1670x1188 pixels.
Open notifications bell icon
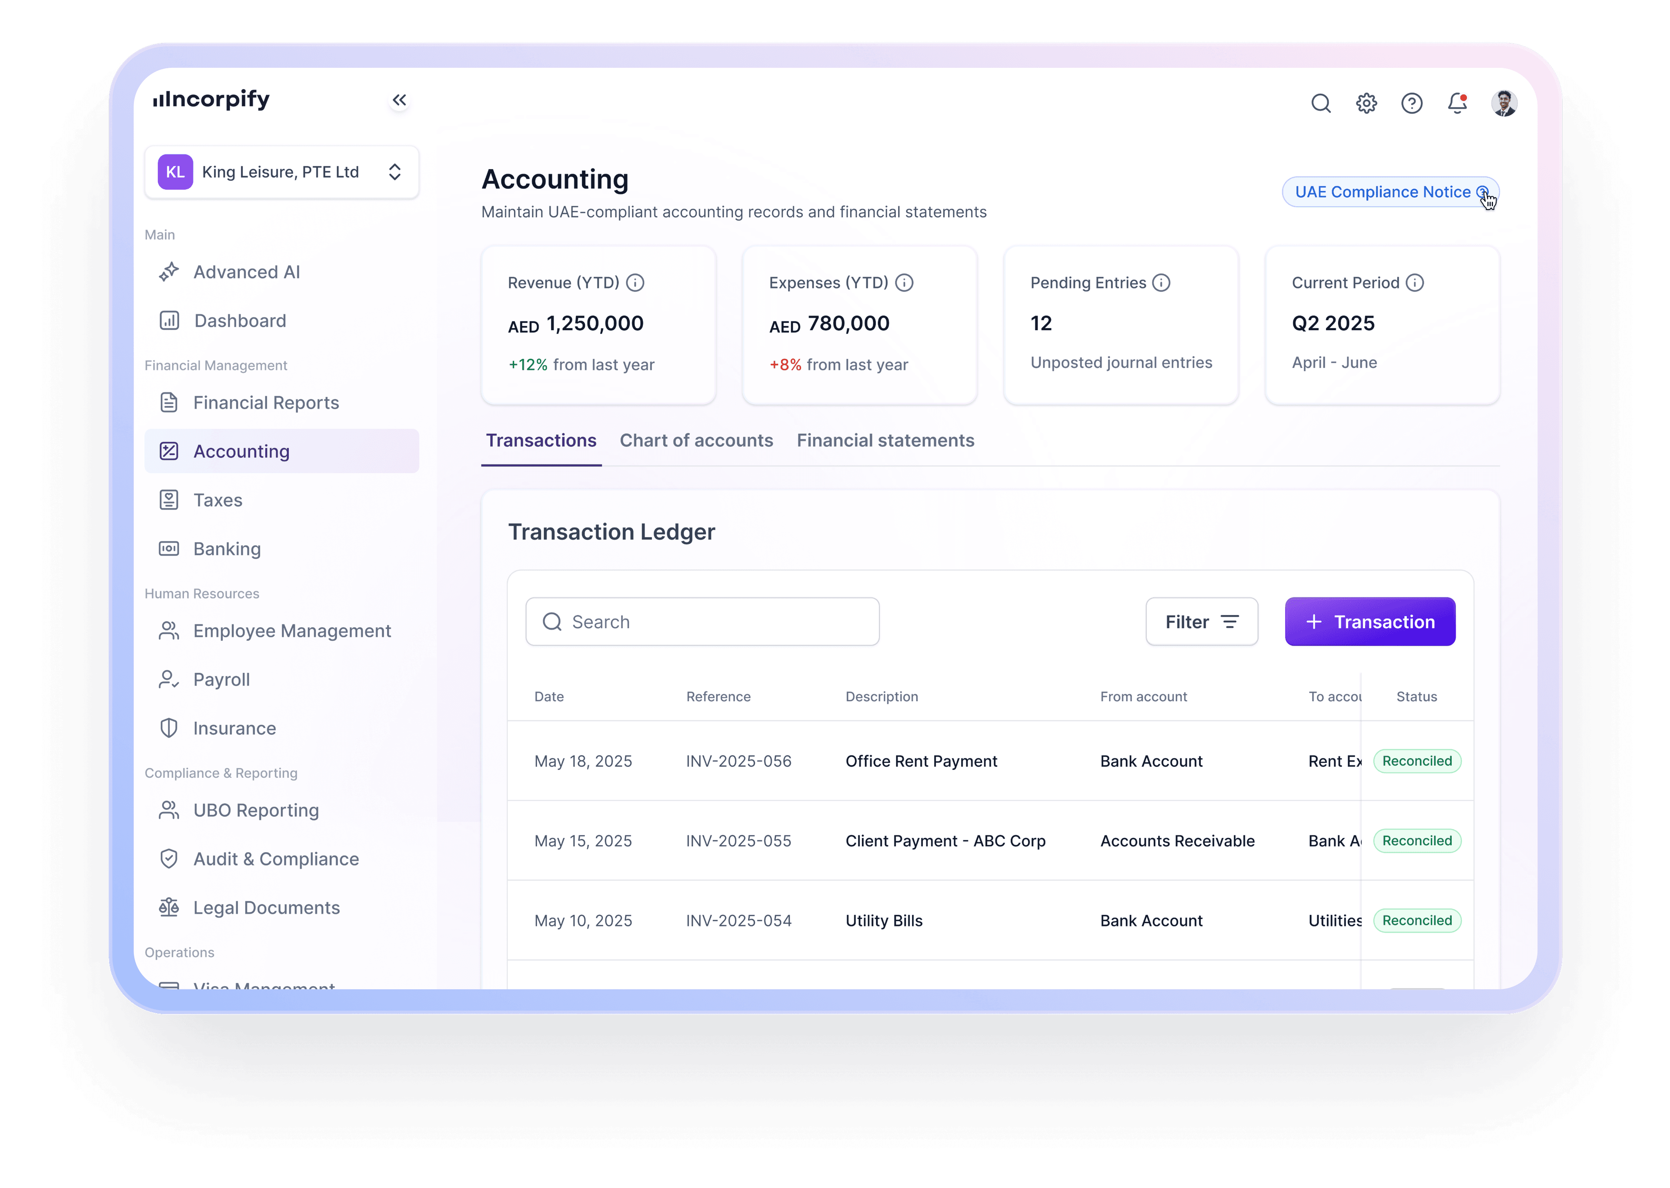coord(1456,103)
